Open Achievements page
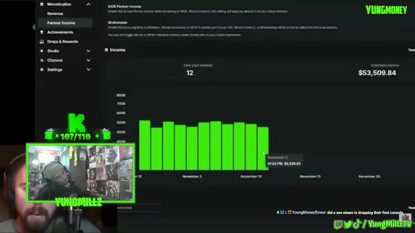 pos(60,32)
